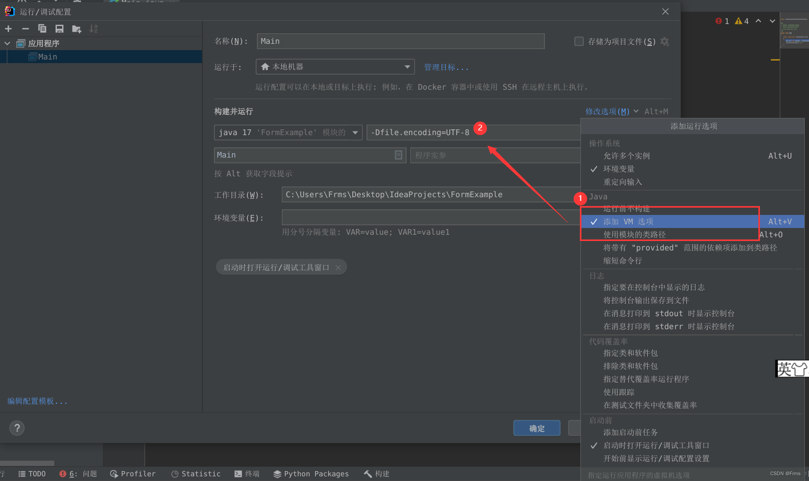Click the gear icon beside 存储为项目文件
Viewport: 809px width, 481px height.
664,41
